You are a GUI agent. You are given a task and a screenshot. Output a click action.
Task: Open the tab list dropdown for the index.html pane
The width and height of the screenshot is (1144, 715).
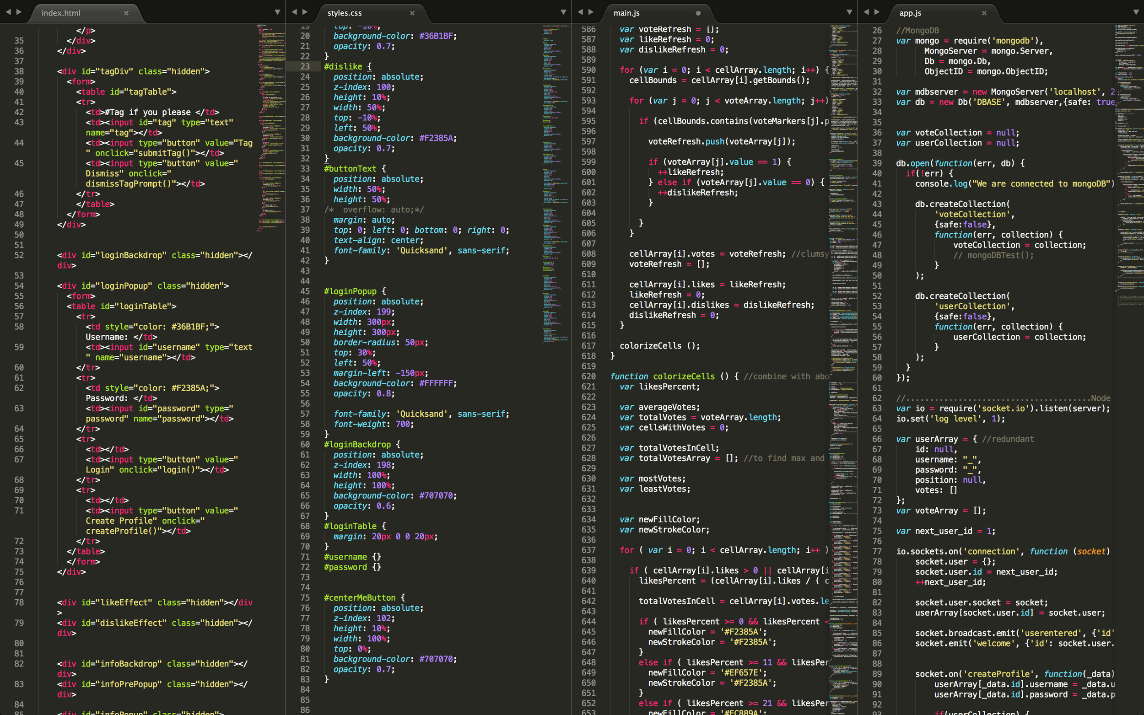[278, 12]
